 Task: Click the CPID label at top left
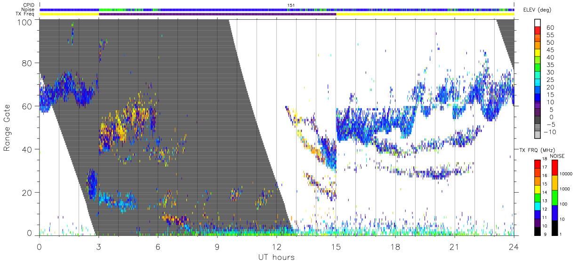click(29, 5)
